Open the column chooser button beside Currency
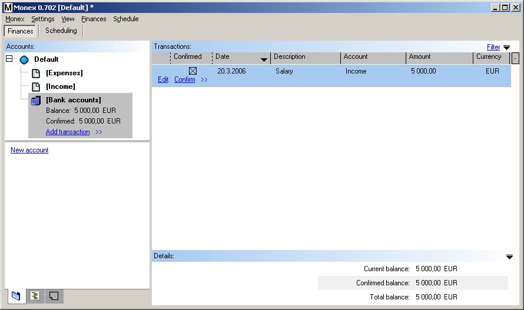The height and width of the screenshot is (310, 524). pos(516,58)
